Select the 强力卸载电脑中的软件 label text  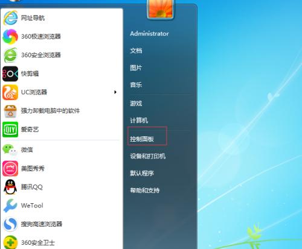pyautogui.click(x=50, y=111)
